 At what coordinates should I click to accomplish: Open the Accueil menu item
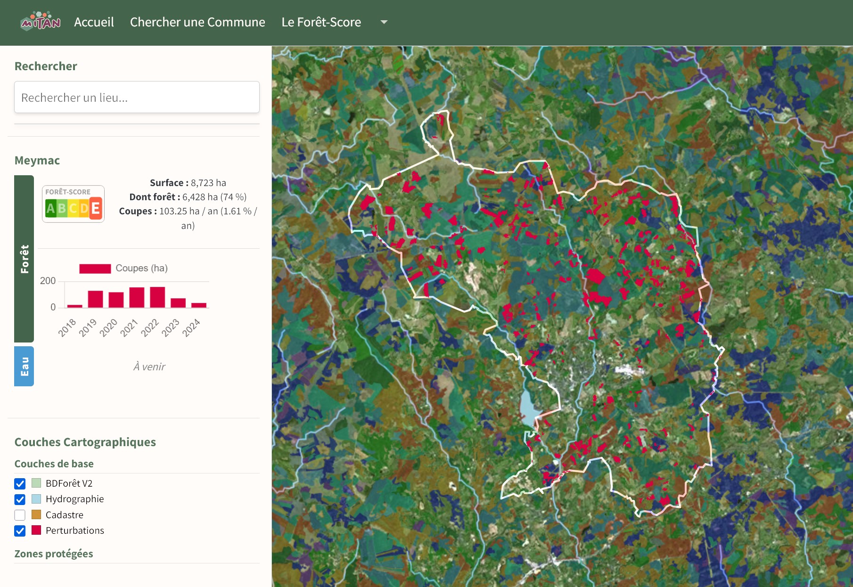coord(93,22)
